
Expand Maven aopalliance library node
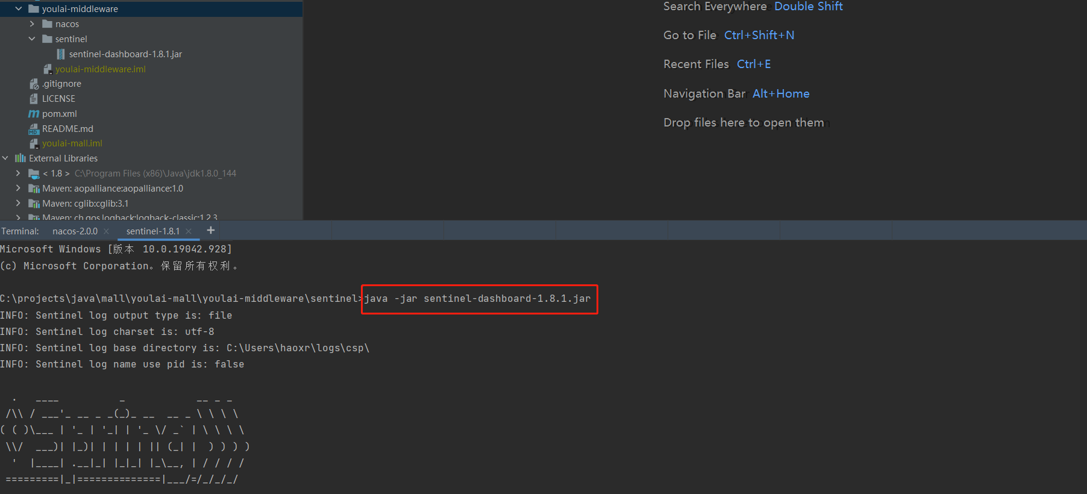pyautogui.click(x=18, y=189)
